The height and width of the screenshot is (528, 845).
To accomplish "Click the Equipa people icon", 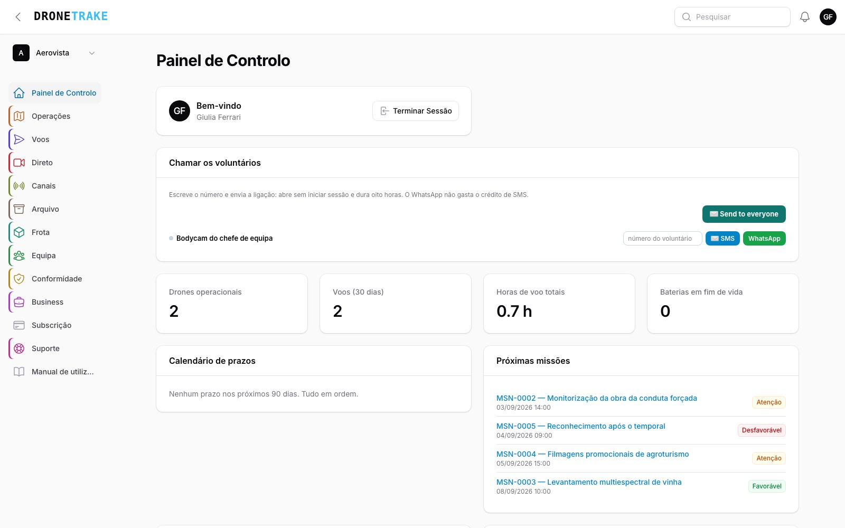I will pos(19,256).
